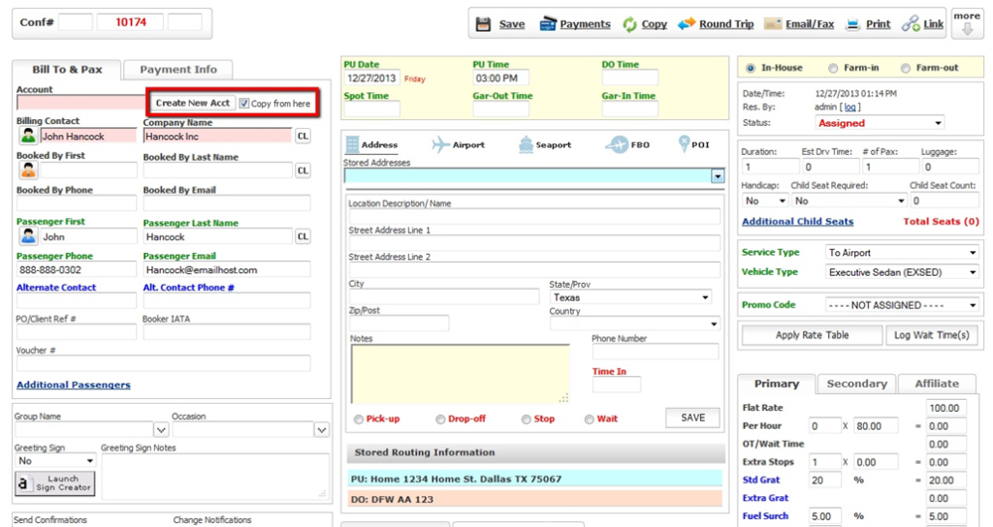Choose the Drop-off radio option
The width and height of the screenshot is (993, 527).
tap(441, 419)
